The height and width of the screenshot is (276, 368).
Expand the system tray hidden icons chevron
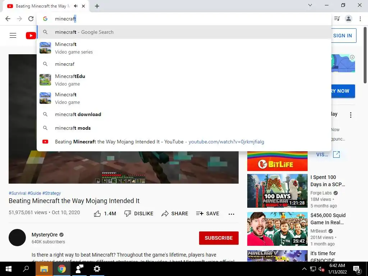coord(304,269)
